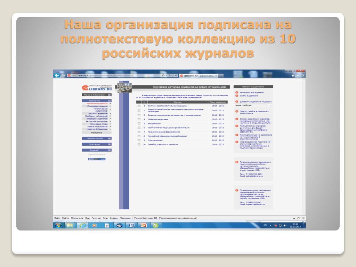Click the address bar stop X icon
Image resolution: width=356 pixels, height=267 pixels.
pyautogui.click(x=176, y=75)
